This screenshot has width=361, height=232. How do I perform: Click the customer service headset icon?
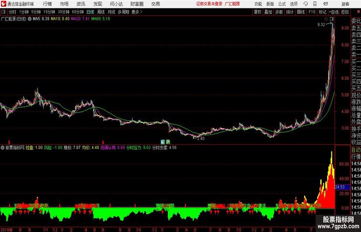(306, 4)
